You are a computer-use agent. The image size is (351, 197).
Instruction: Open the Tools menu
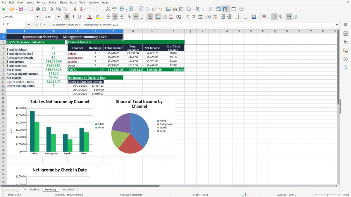[x=82, y=2]
